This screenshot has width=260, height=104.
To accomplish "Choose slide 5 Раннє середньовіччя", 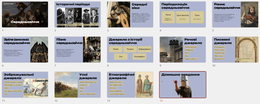I will (x=235, y=15).
